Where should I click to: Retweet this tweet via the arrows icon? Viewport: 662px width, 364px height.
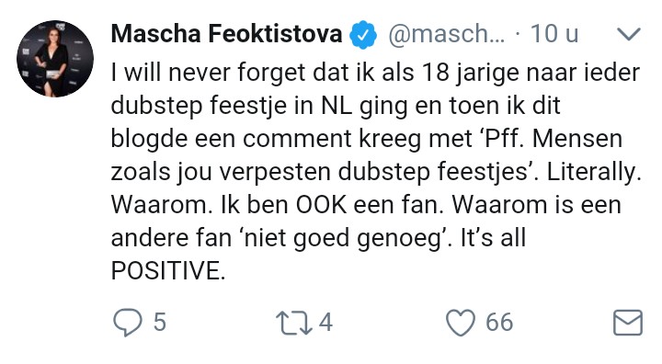pos(294,323)
